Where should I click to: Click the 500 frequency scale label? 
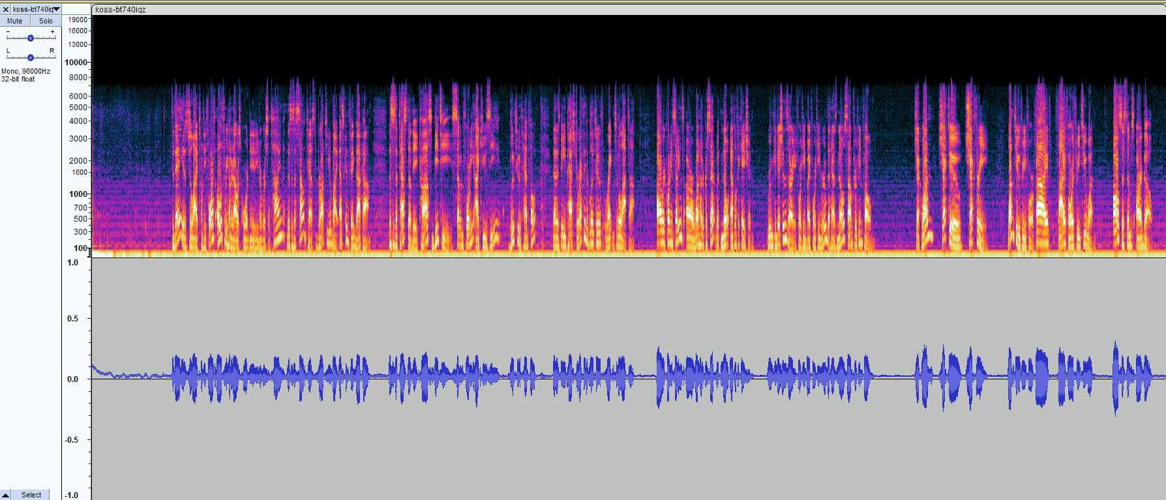click(x=81, y=218)
